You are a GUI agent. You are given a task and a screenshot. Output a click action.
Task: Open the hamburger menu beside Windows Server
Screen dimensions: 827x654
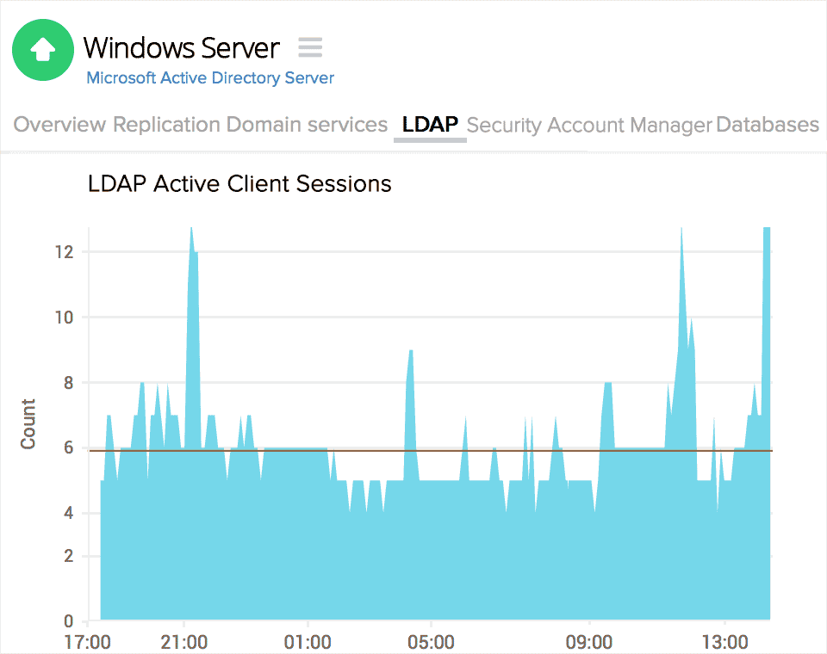[x=309, y=47]
